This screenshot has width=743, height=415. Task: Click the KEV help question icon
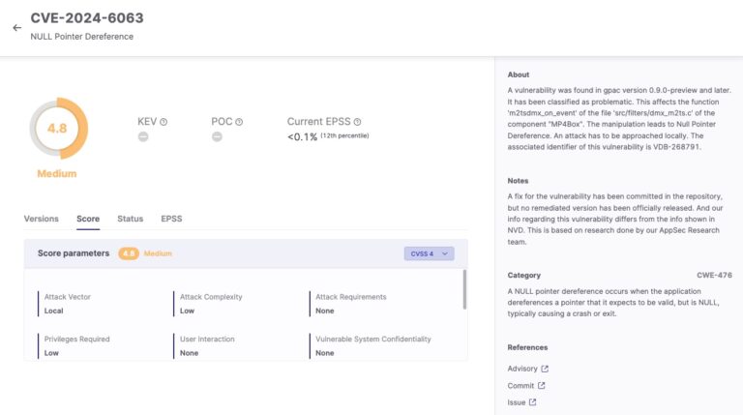[163, 122]
